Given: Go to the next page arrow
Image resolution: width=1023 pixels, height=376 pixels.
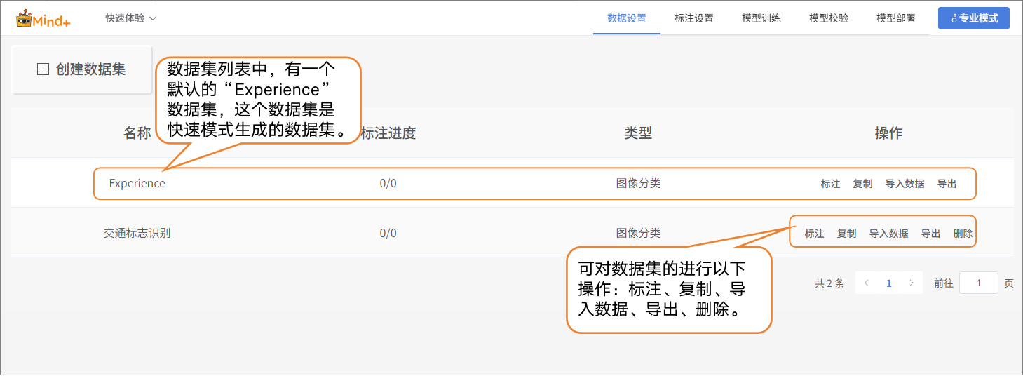Looking at the screenshot, I should (912, 283).
